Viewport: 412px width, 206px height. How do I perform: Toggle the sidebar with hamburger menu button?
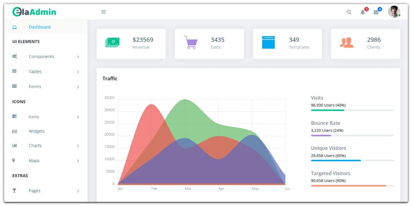point(104,12)
